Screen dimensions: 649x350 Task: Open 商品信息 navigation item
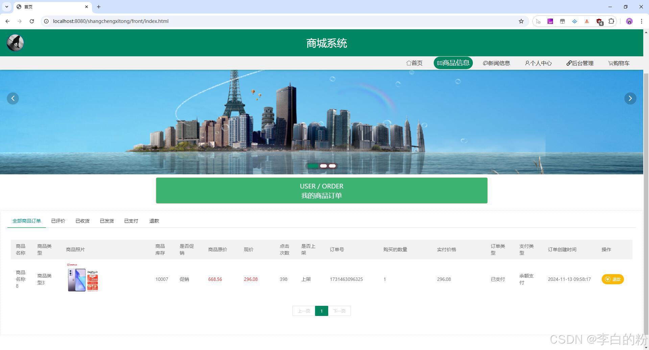453,63
